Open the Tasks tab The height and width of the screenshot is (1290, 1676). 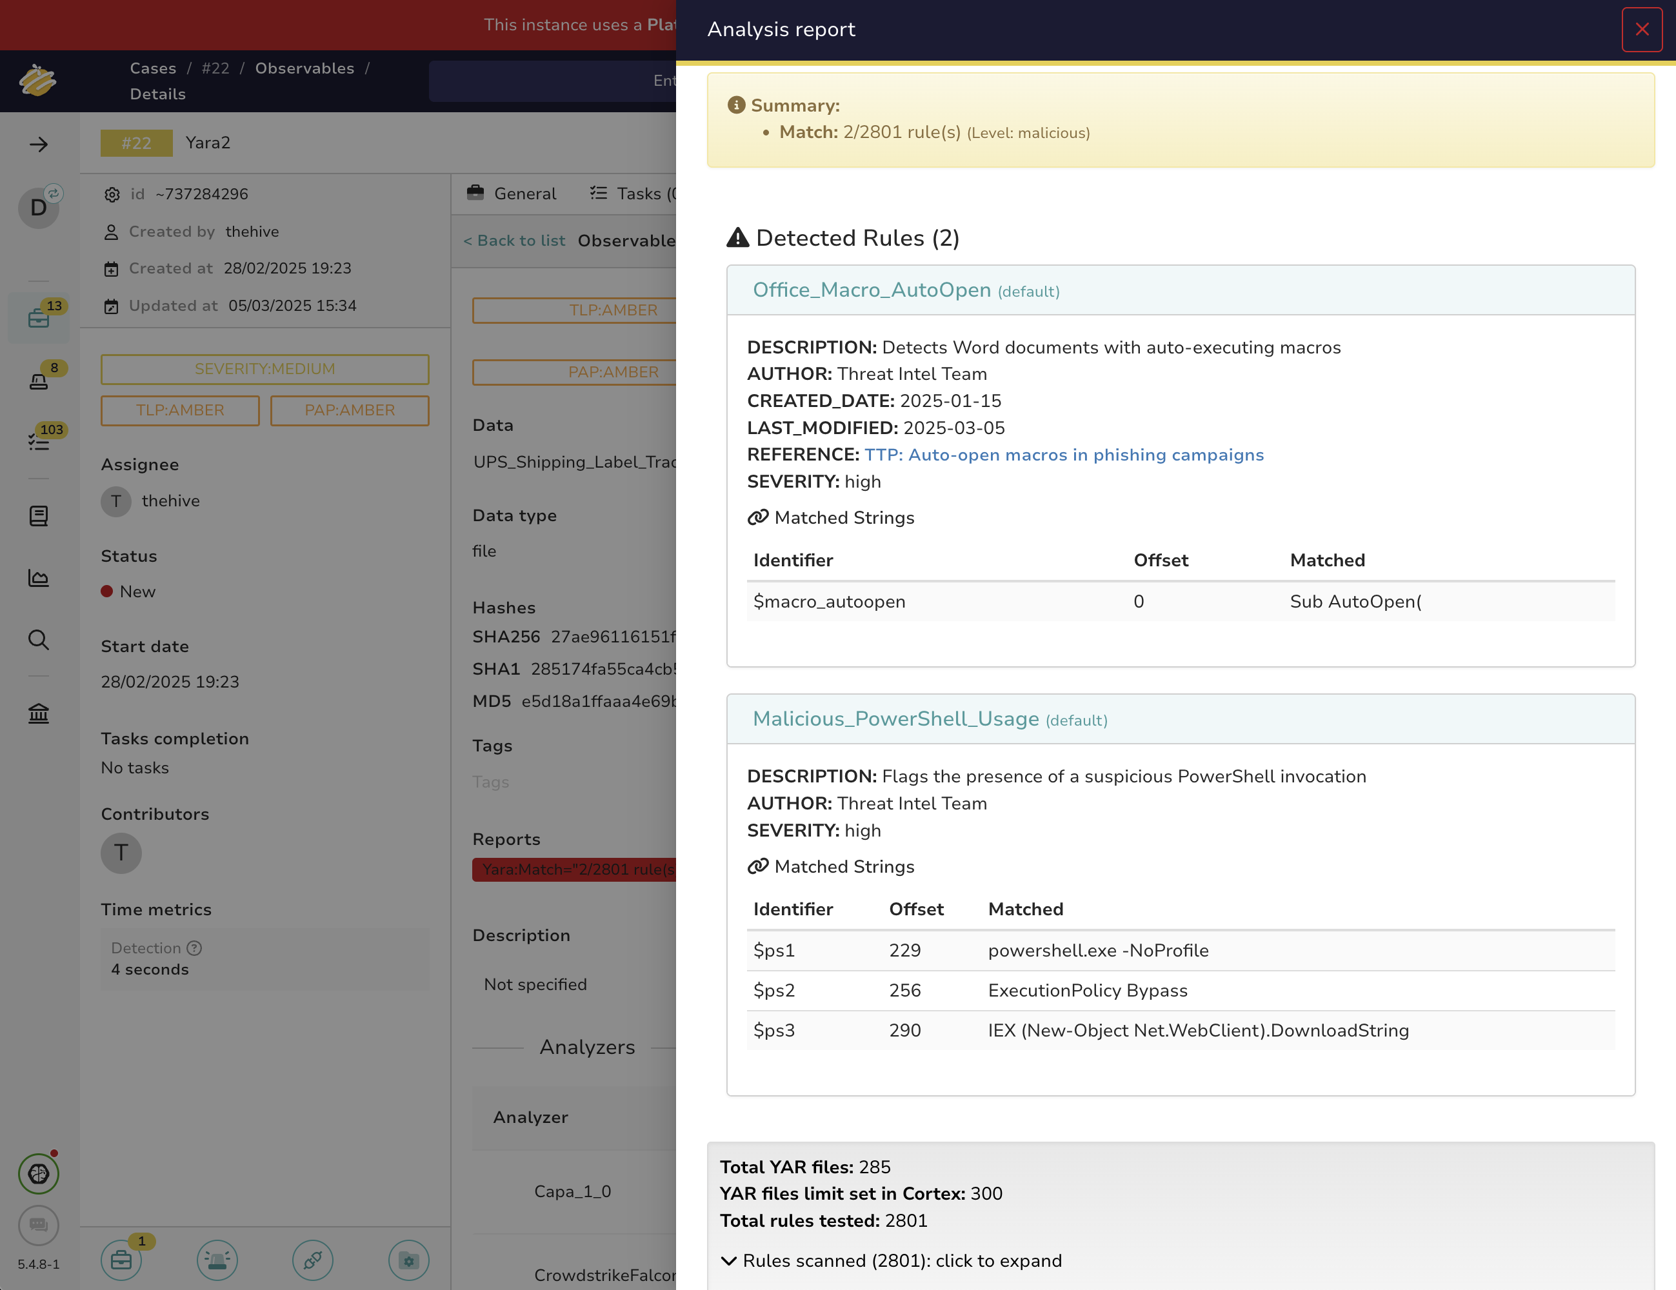633,193
